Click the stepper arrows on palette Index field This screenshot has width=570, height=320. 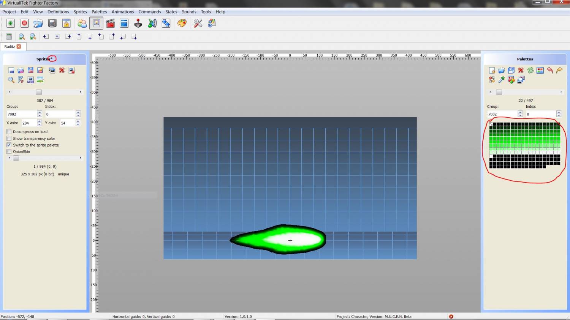tap(559, 114)
